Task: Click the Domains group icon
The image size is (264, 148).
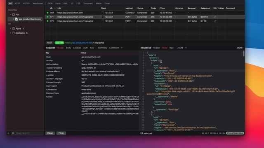Action: coord(14,33)
